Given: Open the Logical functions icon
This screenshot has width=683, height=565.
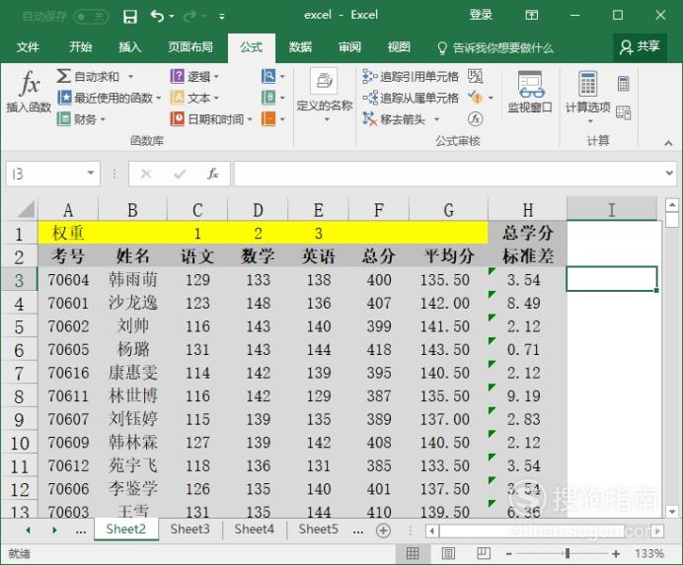Looking at the screenshot, I should coord(177,76).
